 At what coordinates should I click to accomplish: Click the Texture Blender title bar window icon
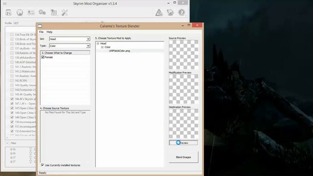[x=40, y=26]
